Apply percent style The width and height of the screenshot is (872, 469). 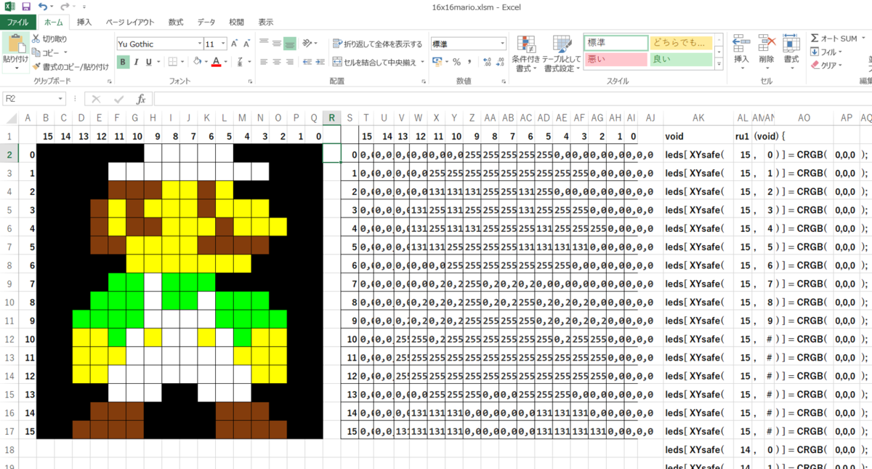pos(456,62)
